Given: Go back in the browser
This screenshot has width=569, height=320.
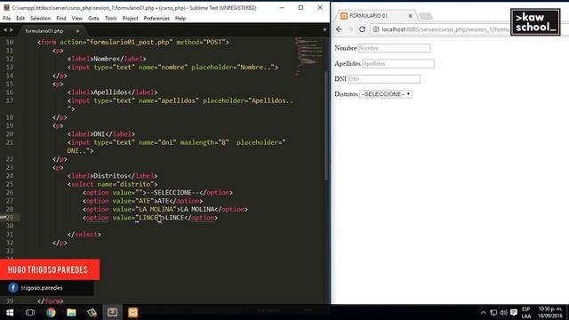Looking at the screenshot, I should tap(339, 29).
